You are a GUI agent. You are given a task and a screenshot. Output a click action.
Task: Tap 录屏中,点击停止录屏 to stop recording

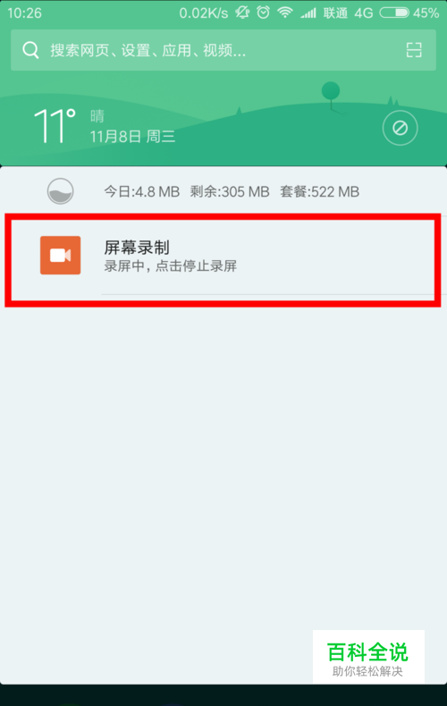coord(171,266)
